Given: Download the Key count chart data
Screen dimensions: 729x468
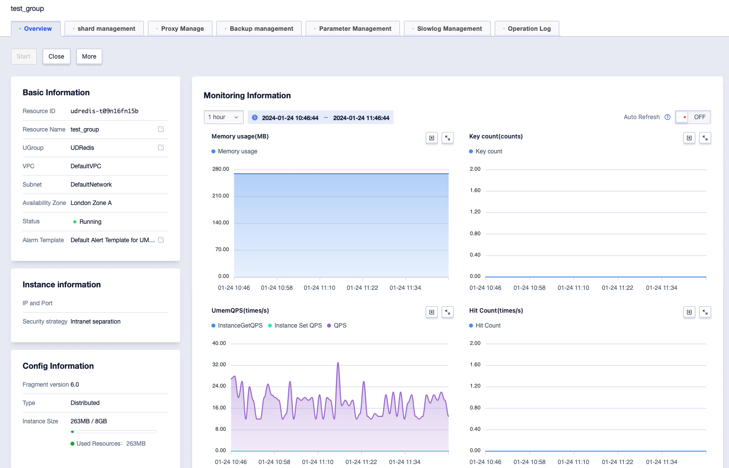Looking at the screenshot, I should point(689,138).
